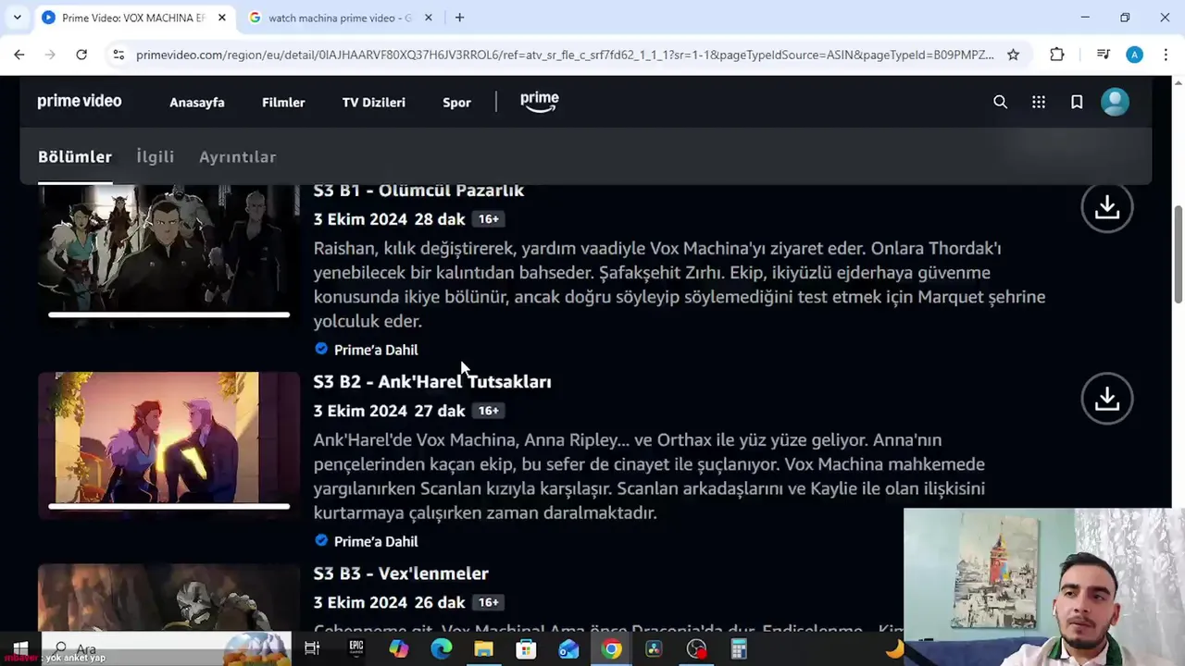Screen dimensions: 1185x666
Task: Open Filmler menu
Action: tap(283, 103)
